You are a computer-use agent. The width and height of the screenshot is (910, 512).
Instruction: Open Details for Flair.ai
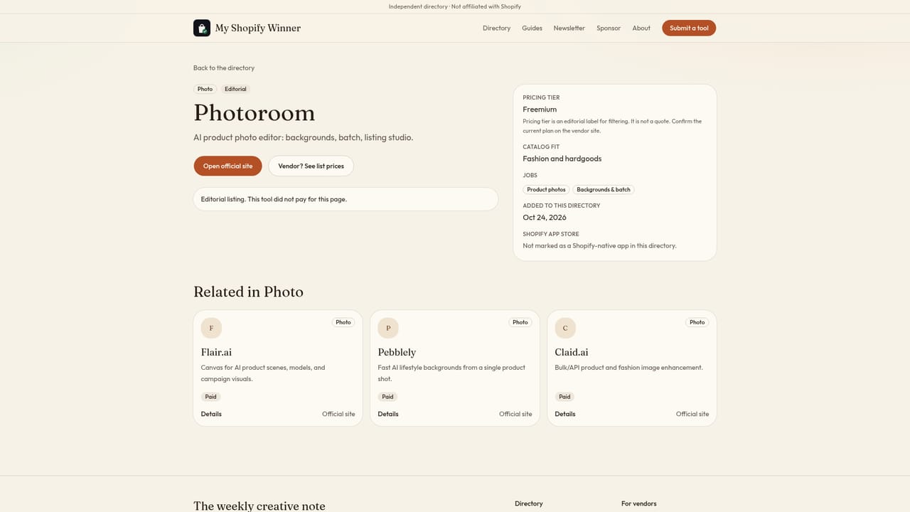click(x=211, y=414)
